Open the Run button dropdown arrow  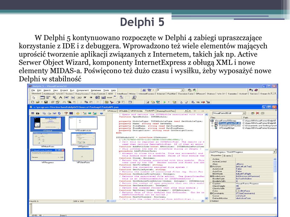169,102
